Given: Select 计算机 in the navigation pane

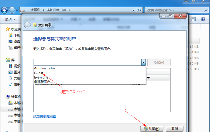Looking at the screenshot, I should [x=14, y=96].
